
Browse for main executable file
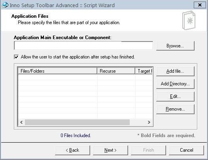click(x=175, y=46)
